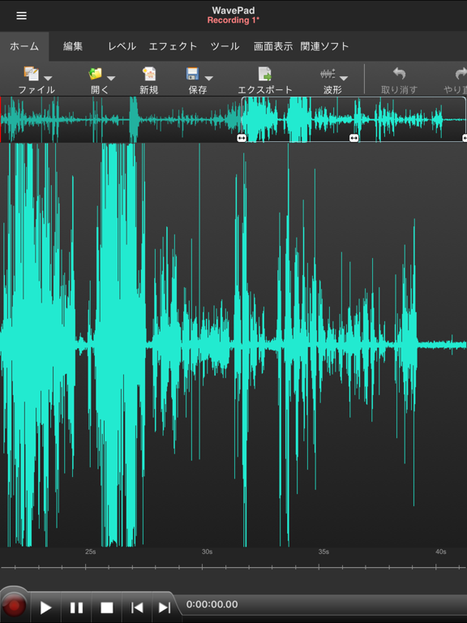Image resolution: width=467 pixels, height=623 pixels.
Task: Click the 開く open folder icon
Action: [96, 74]
